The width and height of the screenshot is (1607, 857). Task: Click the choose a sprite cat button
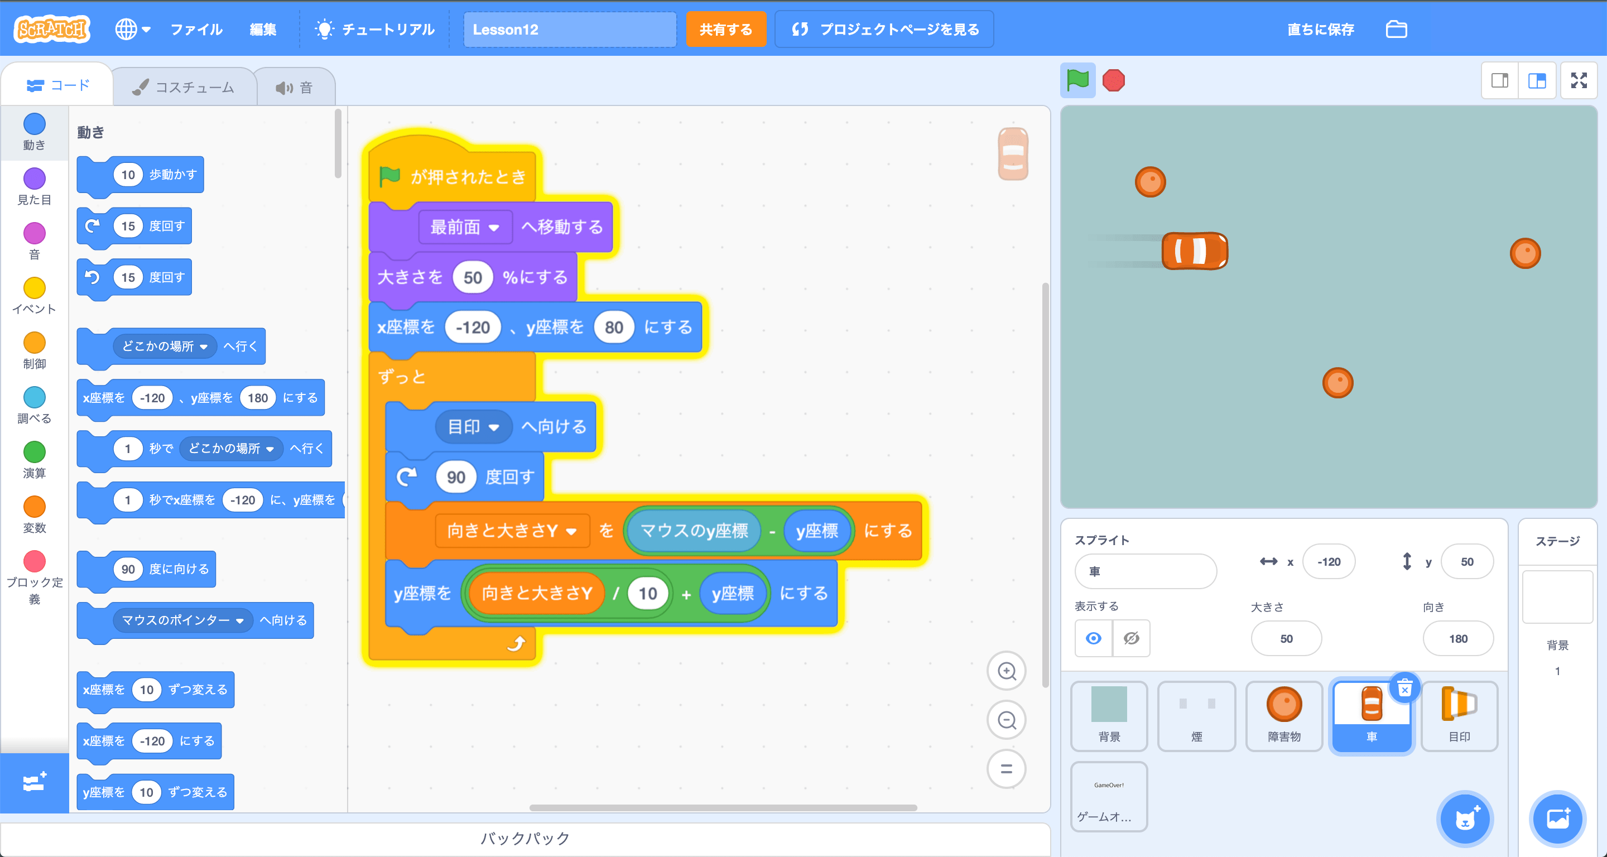pyautogui.click(x=1465, y=819)
